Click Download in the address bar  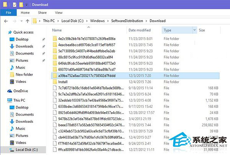(158, 21)
